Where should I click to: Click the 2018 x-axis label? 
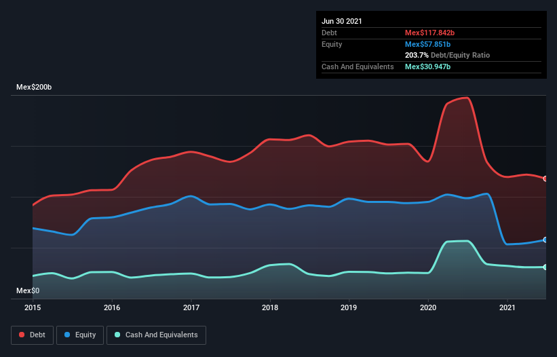pyautogui.click(x=270, y=307)
